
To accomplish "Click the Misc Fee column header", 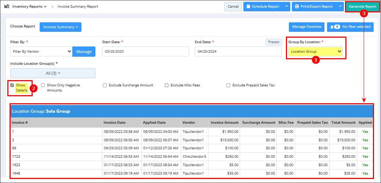I will click(x=286, y=123).
